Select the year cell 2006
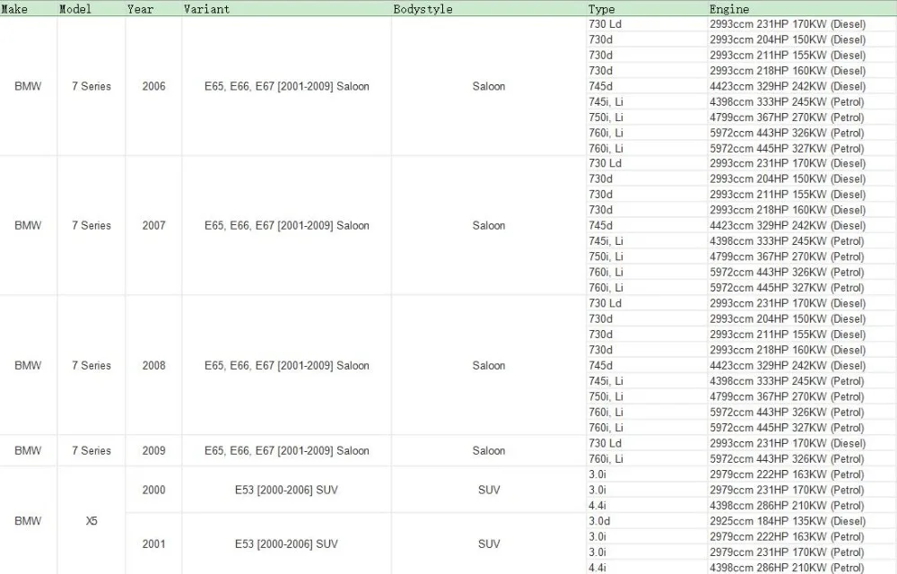Screen dimensions: 897x574 point(154,86)
